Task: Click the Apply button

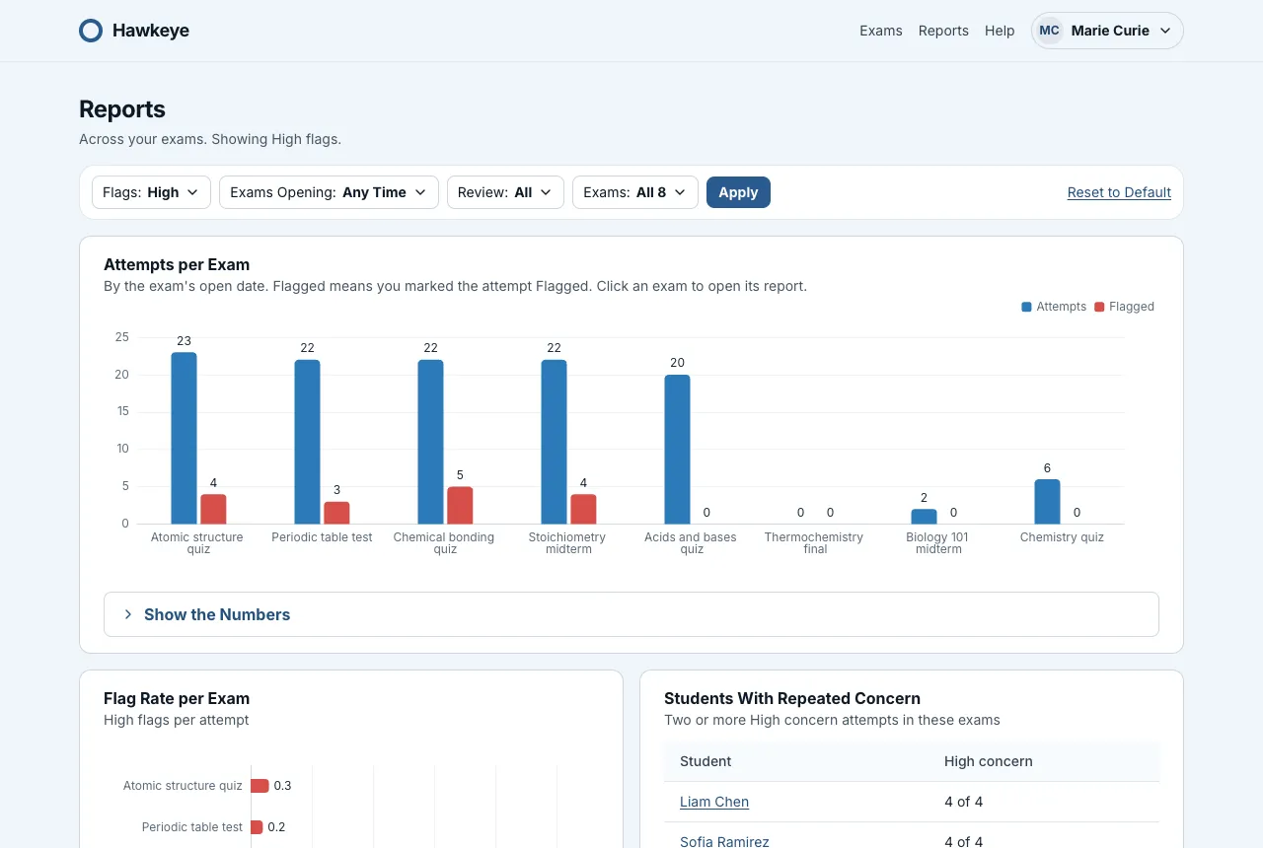Action: 738,192
